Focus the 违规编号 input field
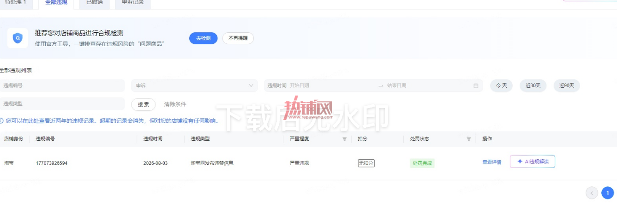The image size is (617, 216). [62, 85]
